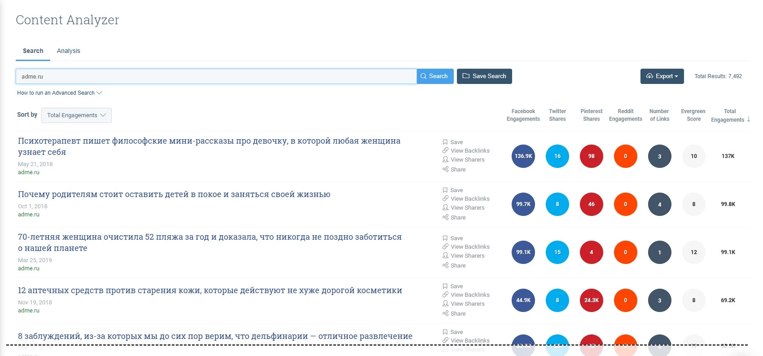Viewport: 763px width, 356px height.
Task: Switch to the Analysis tab
Action: [68, 51]
